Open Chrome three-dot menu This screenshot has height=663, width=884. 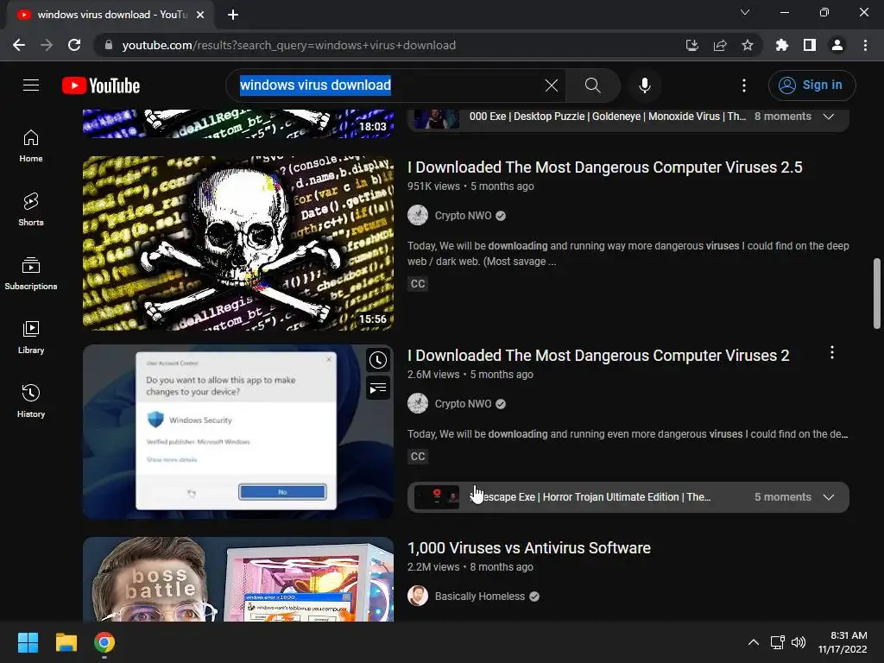click(865, 45)
